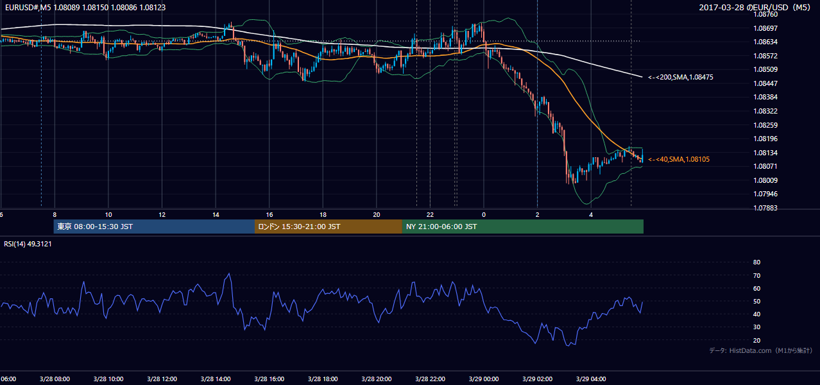This screenshot has height=385, width=820.
Task: Click price axis value 1.08196
Action: pos(765,139)
